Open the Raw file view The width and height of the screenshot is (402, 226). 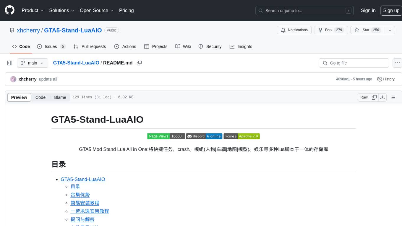coord(364,97)
